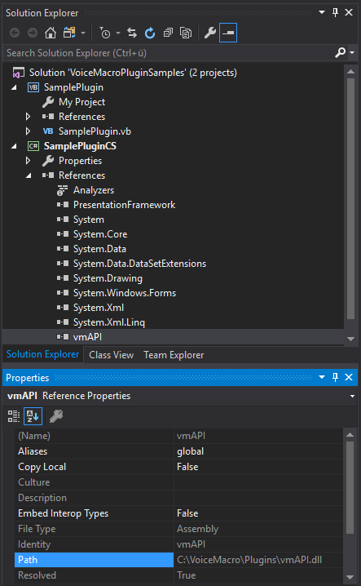The height and width of the screenshot is (586, 361).
Task: Switch to the Solution Explorer tab
Action: click(x=42, y=354)
